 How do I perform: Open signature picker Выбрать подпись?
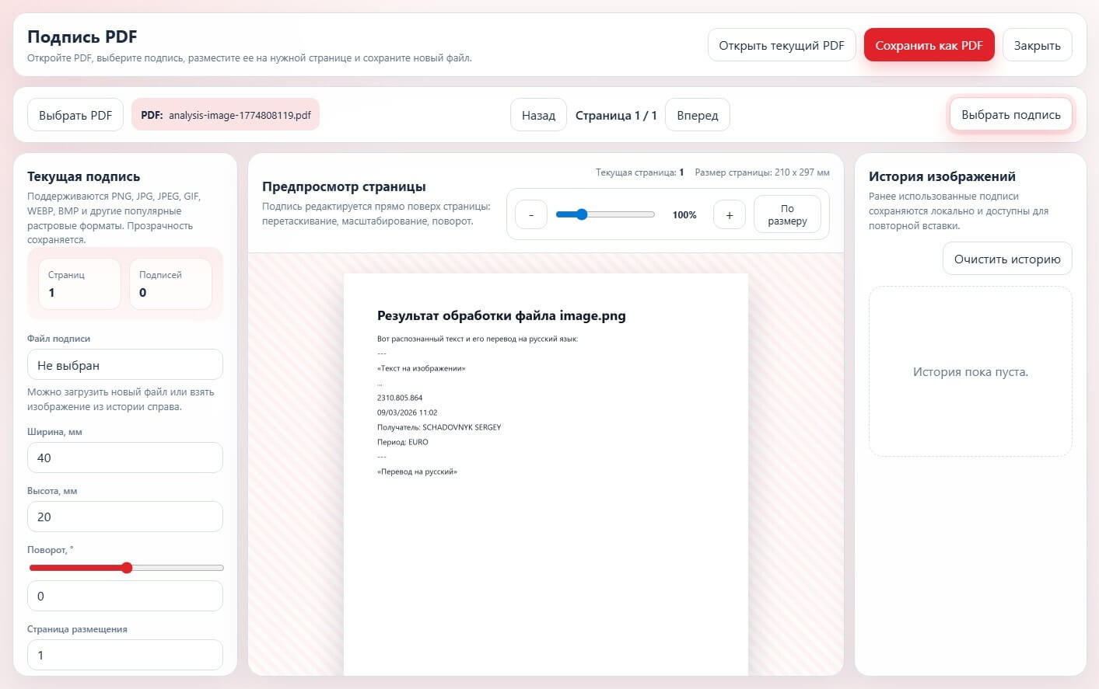(1010, 114)
